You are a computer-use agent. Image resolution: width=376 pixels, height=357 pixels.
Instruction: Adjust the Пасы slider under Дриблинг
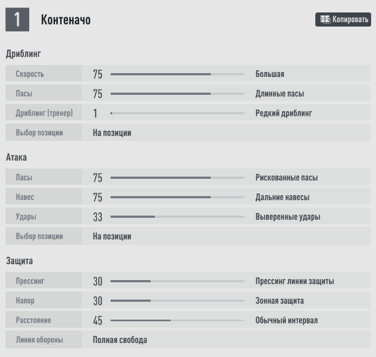point(177,94)
